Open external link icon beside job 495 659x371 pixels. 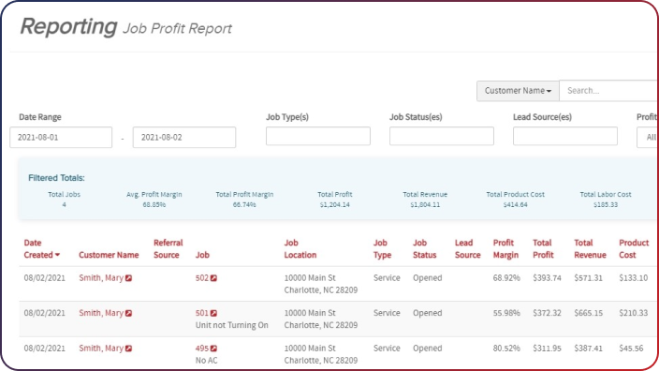click(x=213, y=349)
